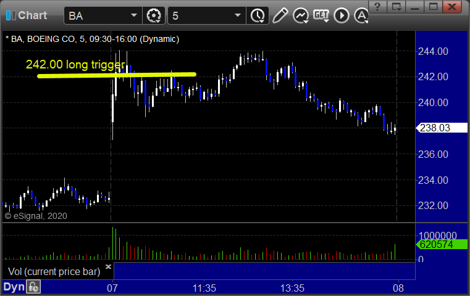
Task: Open the time template clock icon
Action: tap(258, 15)
